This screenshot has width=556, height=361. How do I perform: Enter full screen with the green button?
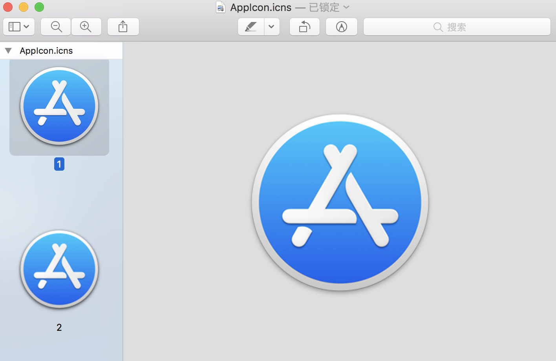[x=39, y=7]
